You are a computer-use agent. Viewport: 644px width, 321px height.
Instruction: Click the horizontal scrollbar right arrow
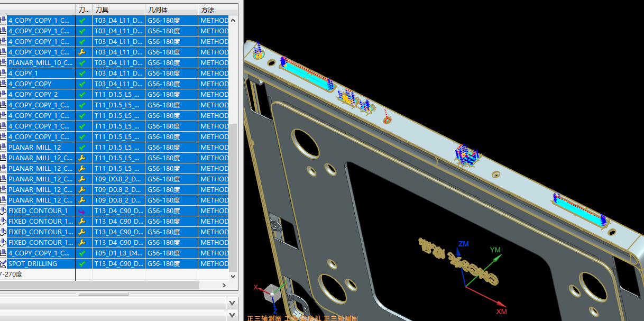[x=225, y=285]
